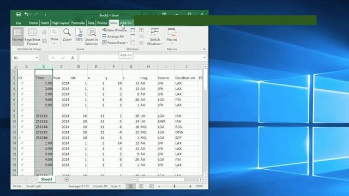Select the View ribbon tab
The image size is (349, 196).
pos(113,23)
